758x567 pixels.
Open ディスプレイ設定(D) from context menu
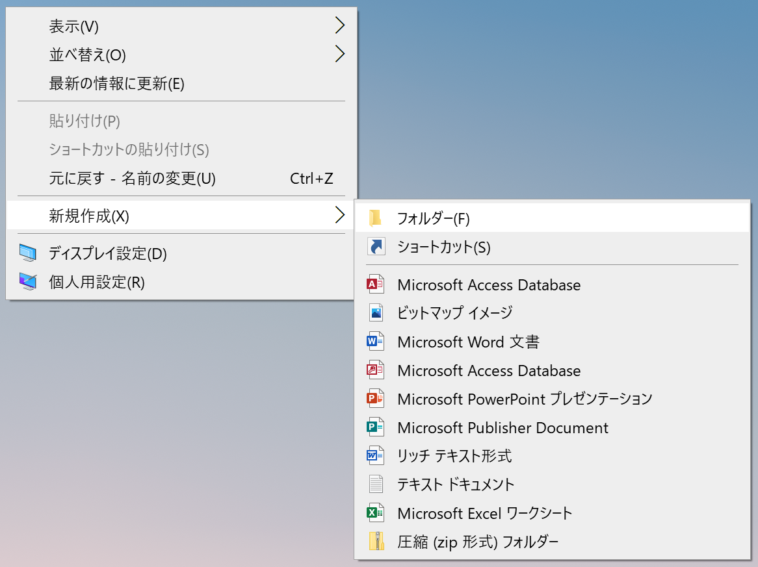(x=181, y=253)
